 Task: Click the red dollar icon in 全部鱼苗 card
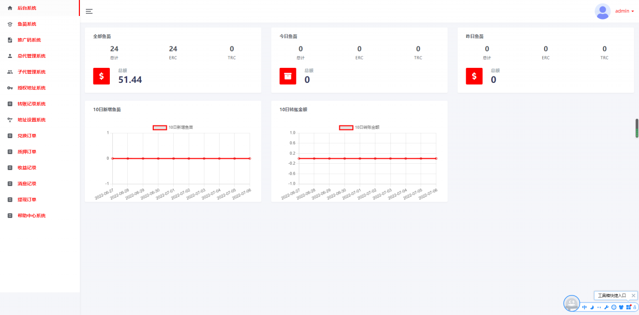tap(101, 76)
